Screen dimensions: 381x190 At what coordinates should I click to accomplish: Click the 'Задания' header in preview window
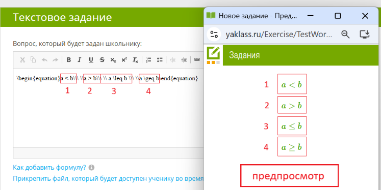[x=244, y=55]
